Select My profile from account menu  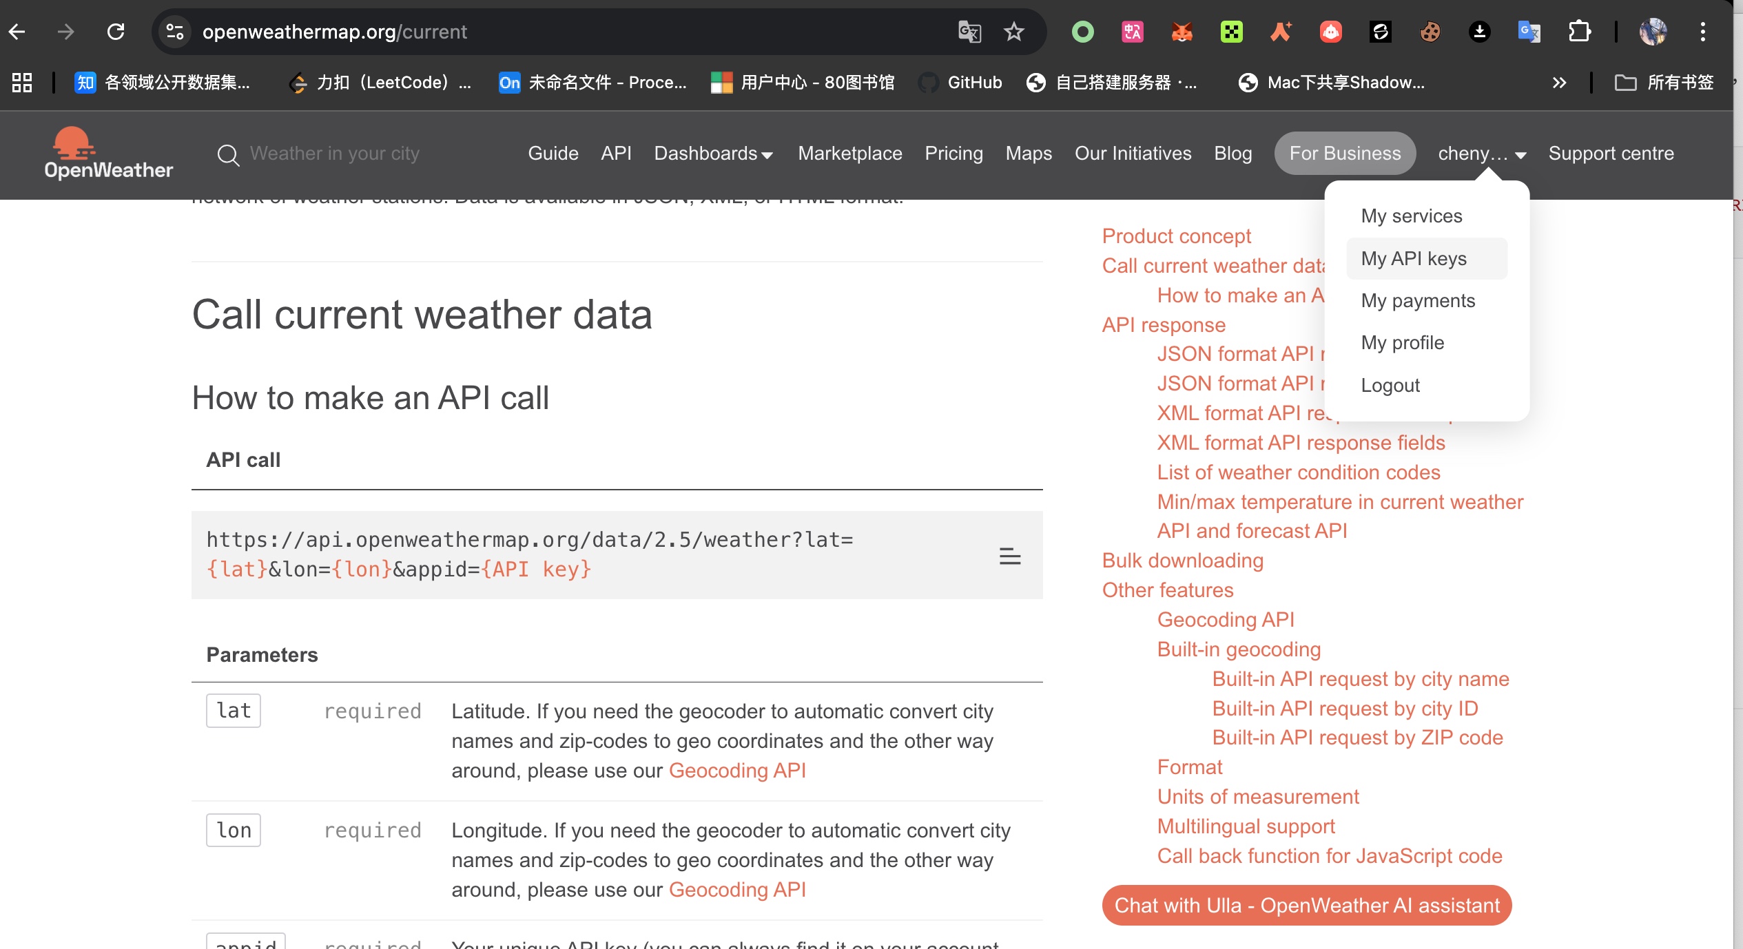1403,343
